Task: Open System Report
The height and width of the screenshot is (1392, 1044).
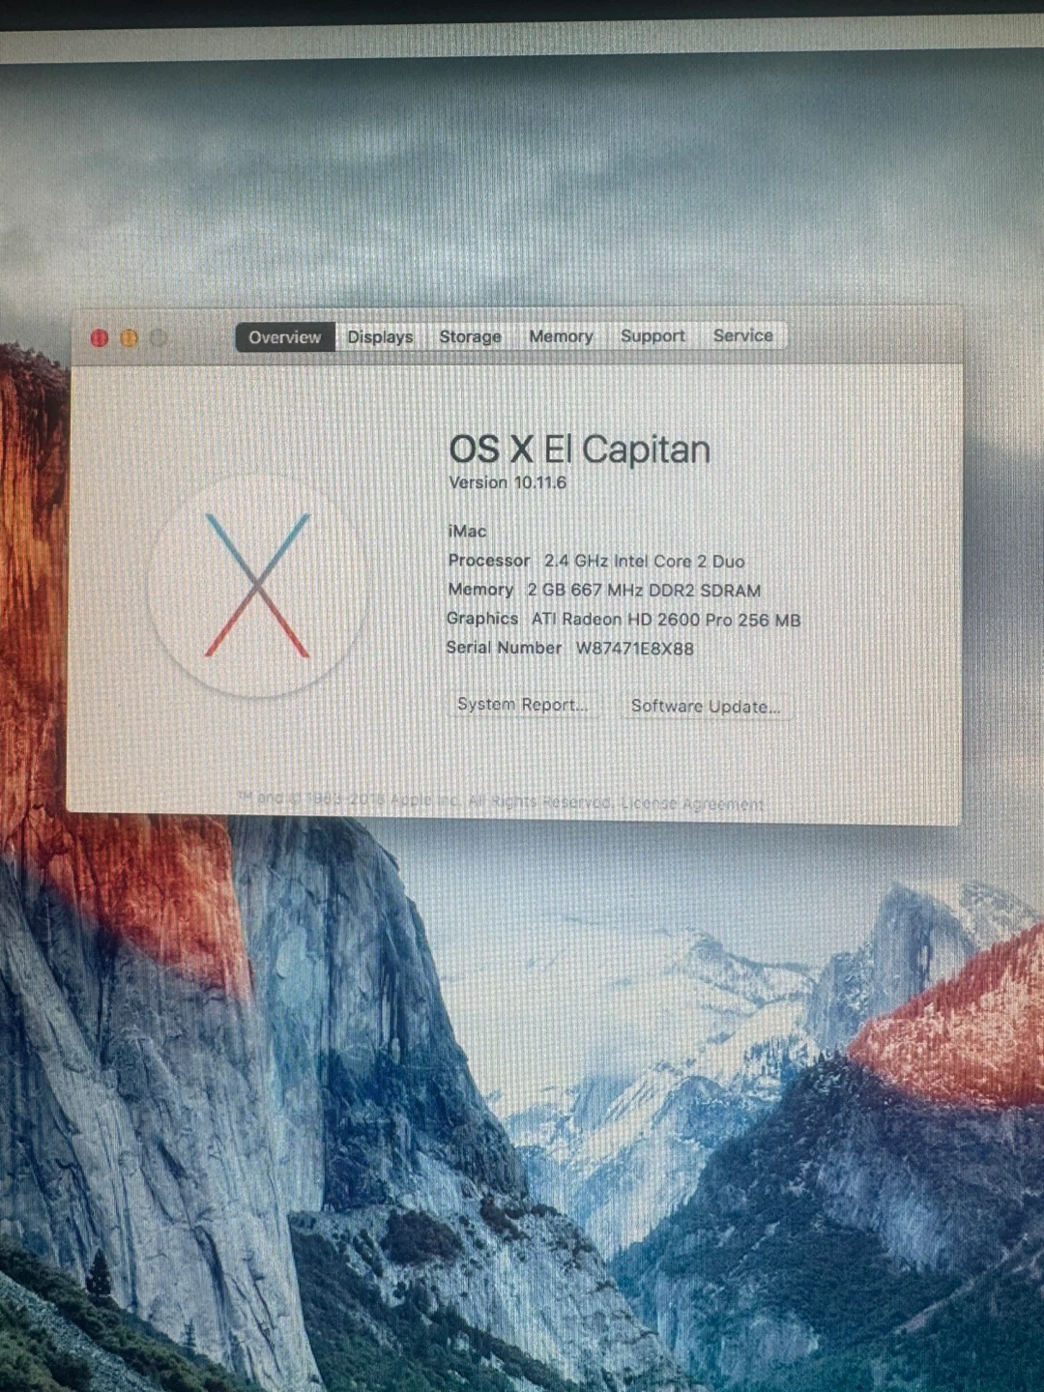Action: click(x=522, y=705)
